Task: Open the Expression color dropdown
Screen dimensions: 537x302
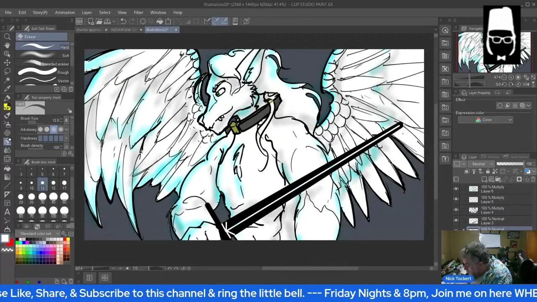Action: click(485, 120)
